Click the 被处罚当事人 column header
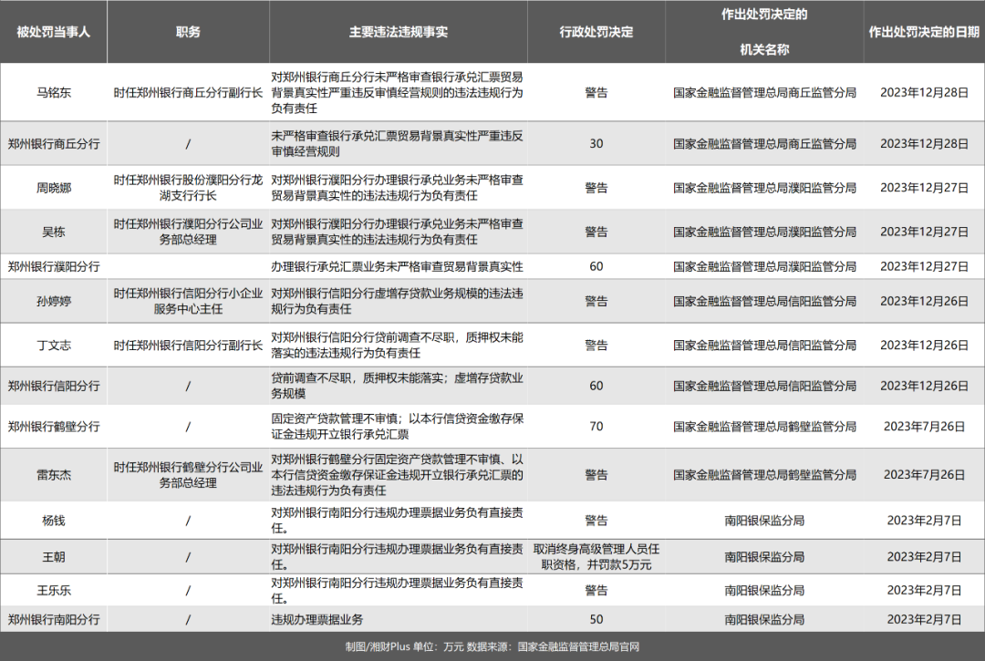This screenshot has height=661, width=985. tap(54, 32)
